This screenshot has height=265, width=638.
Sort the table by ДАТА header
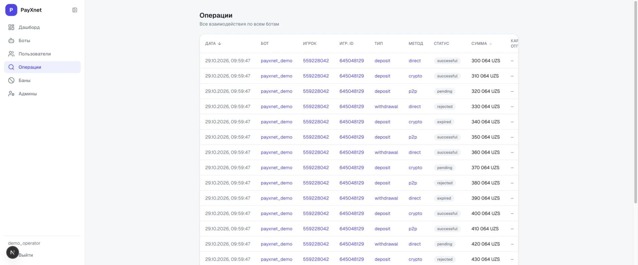[x=213, y=43]
